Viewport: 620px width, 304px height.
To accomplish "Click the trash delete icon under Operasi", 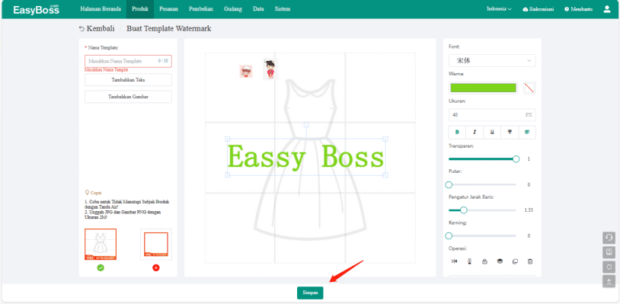I will point(530,261).
